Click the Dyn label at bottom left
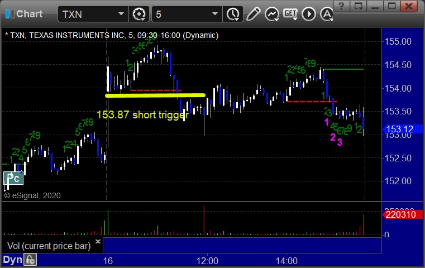 pos(12,260)
